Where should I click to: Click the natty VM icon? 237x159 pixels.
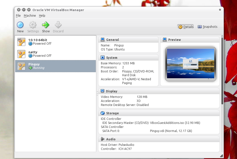[21, 54]
